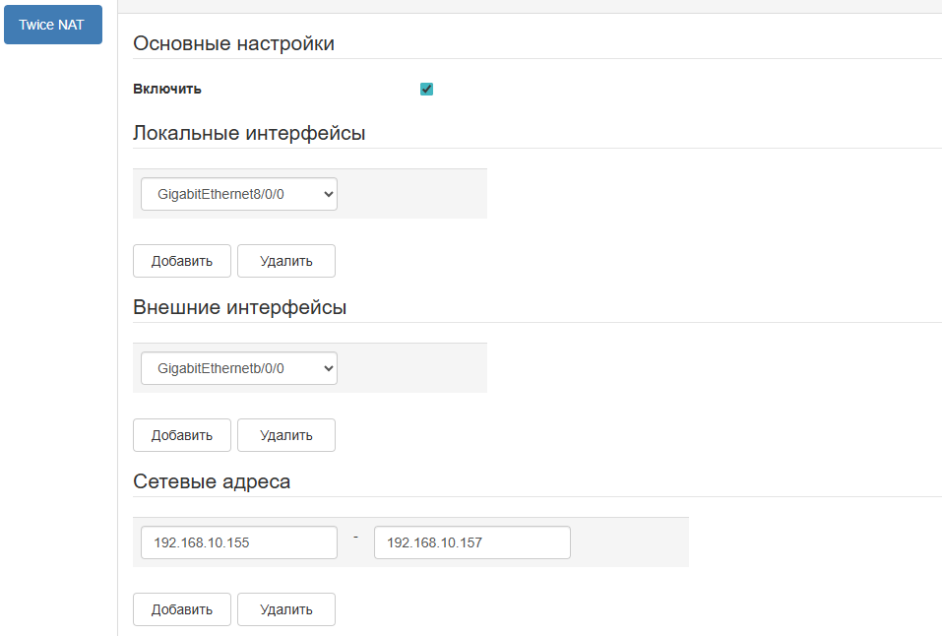
Task: Toggle the Включить checkbox
Action: [x=426, y=90]
